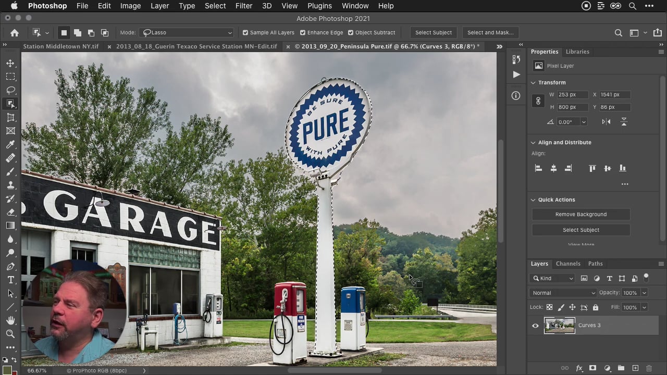Select the Horizontal Type tool
This screenshot has width=667, height=375.
pyautogui.click(x=10, y=280)
